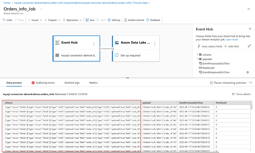Click the Feedback smiley icon
The height and width of the screenshot is (153, 255).
click(x=148, y=20)
